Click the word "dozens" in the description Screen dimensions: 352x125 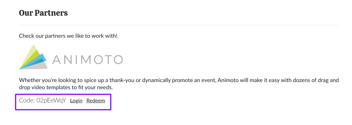coord(287,80)
